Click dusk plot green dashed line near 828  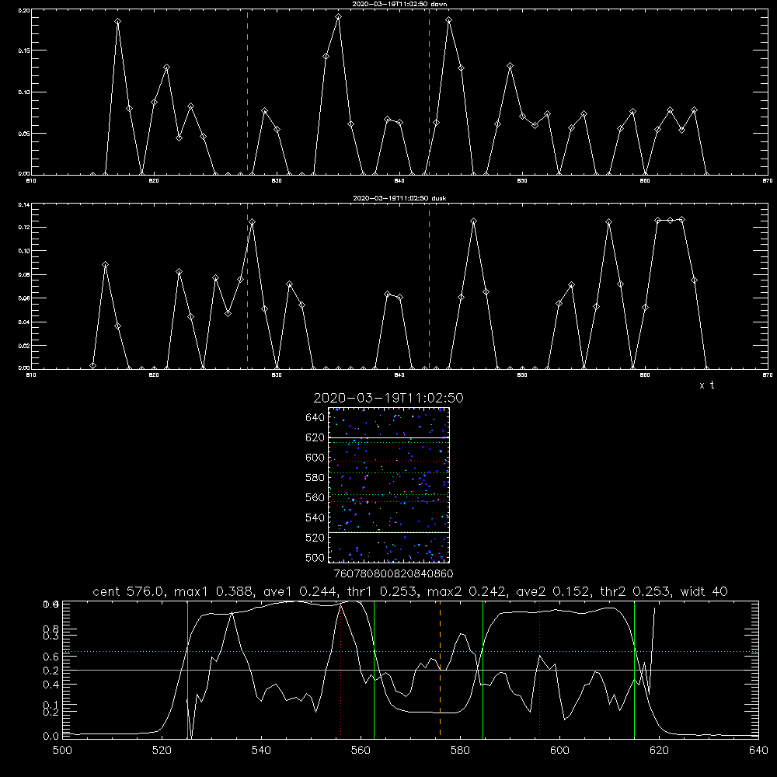(247, 287)
